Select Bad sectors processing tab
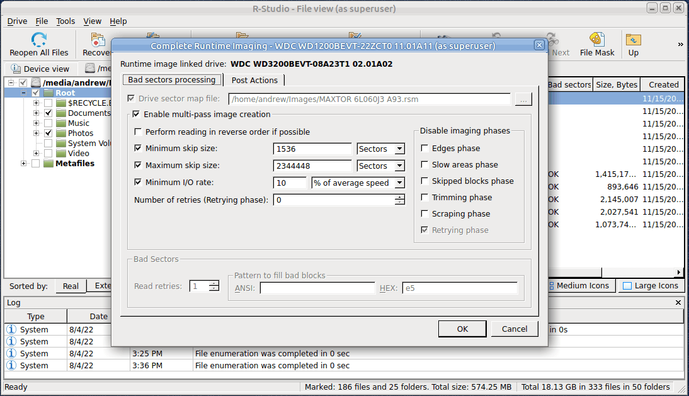The width and height of the screenshot is (689, 396). tap(172, 80)
